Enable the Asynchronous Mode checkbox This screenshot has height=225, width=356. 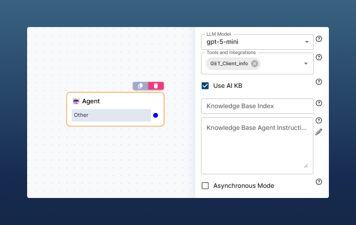coord(205,186)
